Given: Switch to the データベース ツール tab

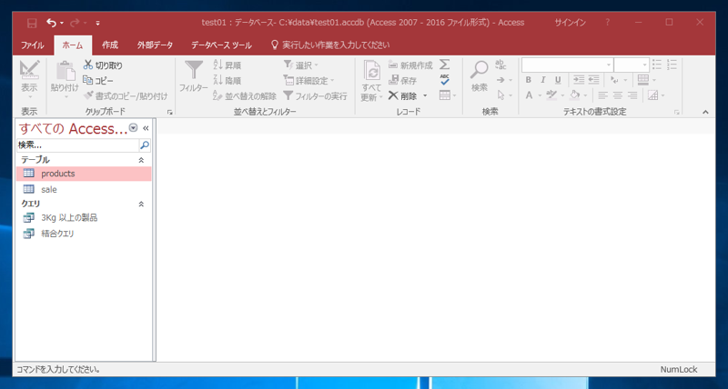Looking at the screenshot, I should (x=221, y=45).
